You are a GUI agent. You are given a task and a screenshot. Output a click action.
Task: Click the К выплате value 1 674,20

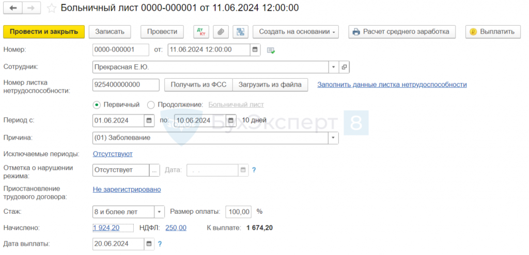[259, 228]
